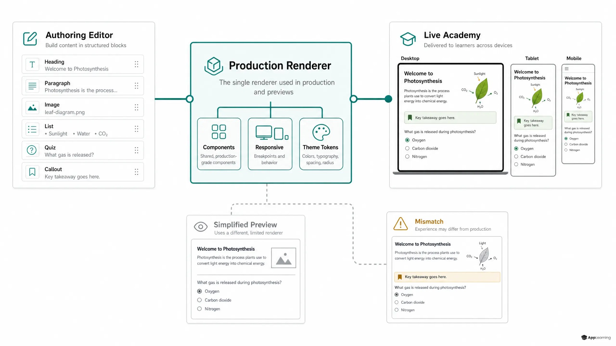Image resolution: width=616 pixels, height=346 pixels.
Task: Select the List block bullet icon
Action: (x=32, y=129)
